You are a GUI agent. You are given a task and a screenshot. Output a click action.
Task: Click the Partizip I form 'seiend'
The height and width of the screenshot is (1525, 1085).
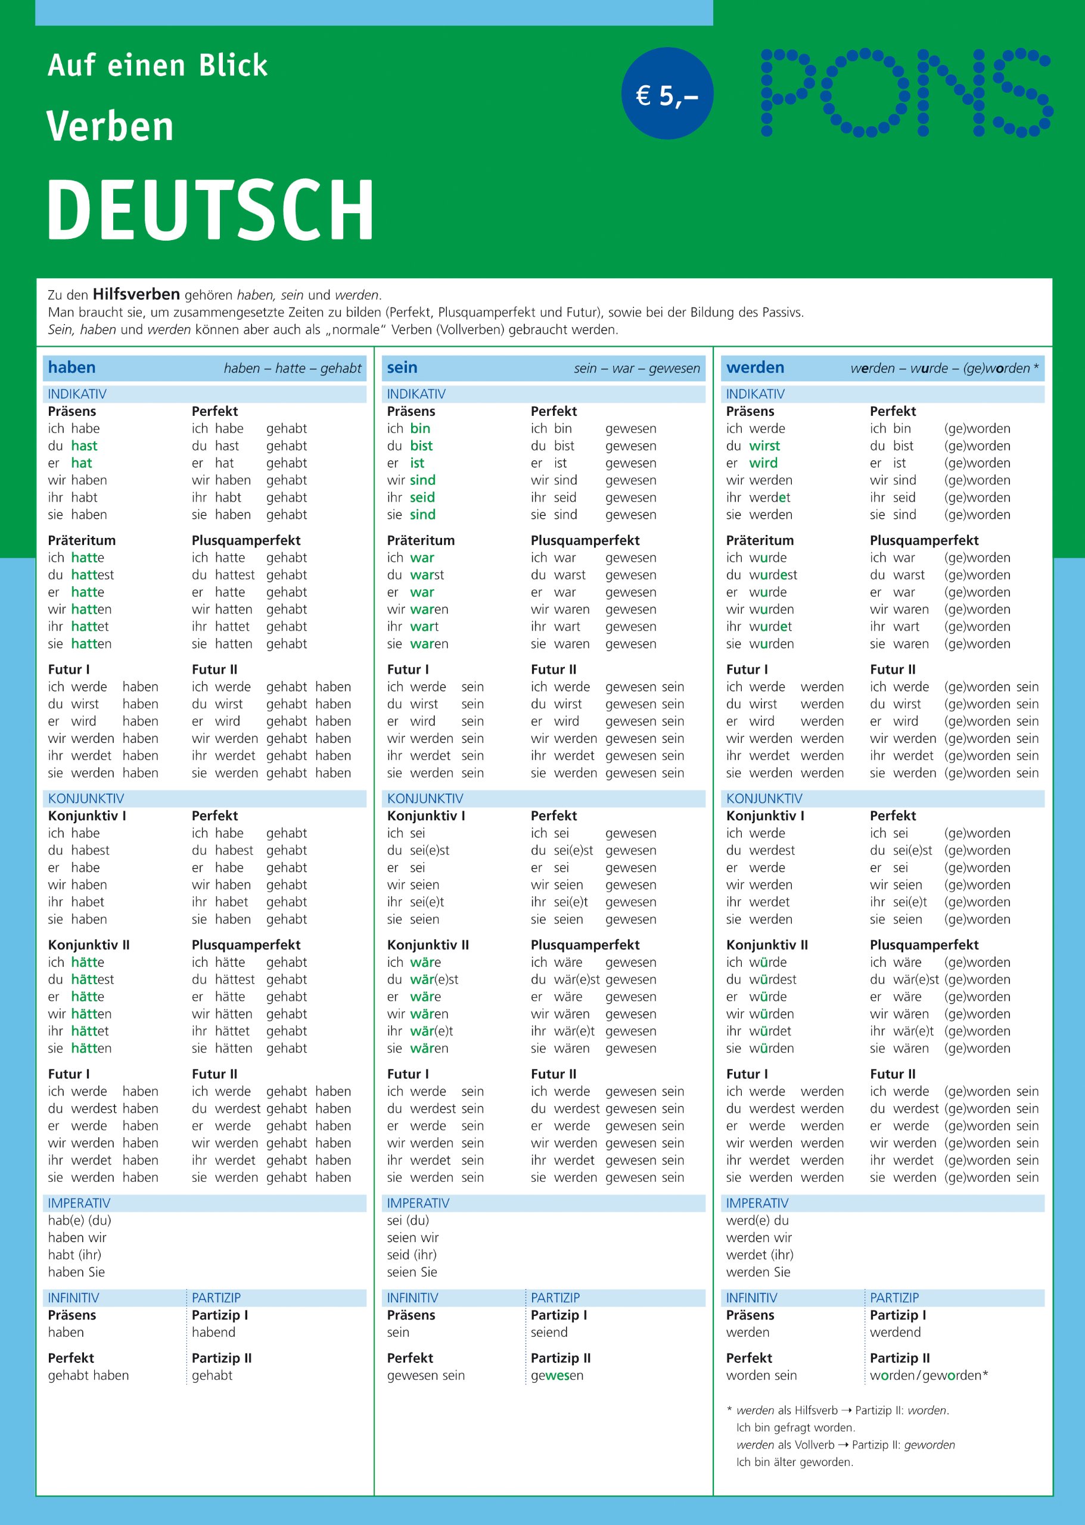pos(549,1332)
